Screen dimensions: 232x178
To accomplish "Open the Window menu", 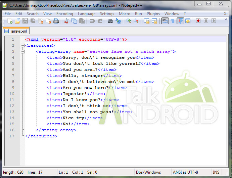I will pos(172,14).
